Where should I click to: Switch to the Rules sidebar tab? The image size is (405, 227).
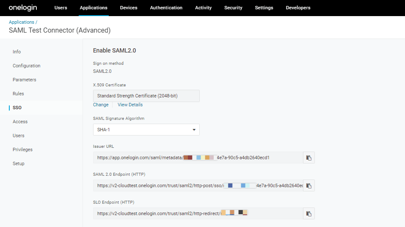(x=18, y=94)
